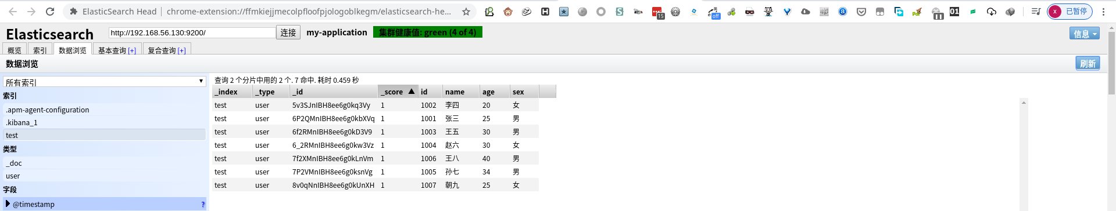1116x211 pixels.
Task: Click the browser forward arrow
Action: pyautogui.click(x=31, y=12)
